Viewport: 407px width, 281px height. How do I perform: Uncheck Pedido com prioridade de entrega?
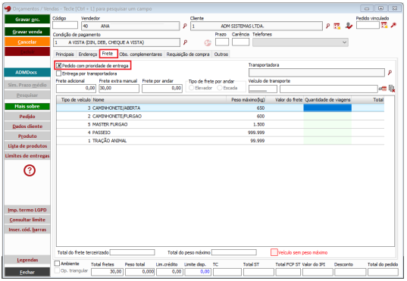pos(59,66)
